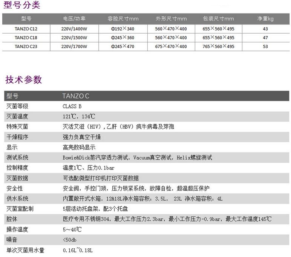Click the TANZO C18 model cell
Screen dimensions: 291x257
pos(26,38)
